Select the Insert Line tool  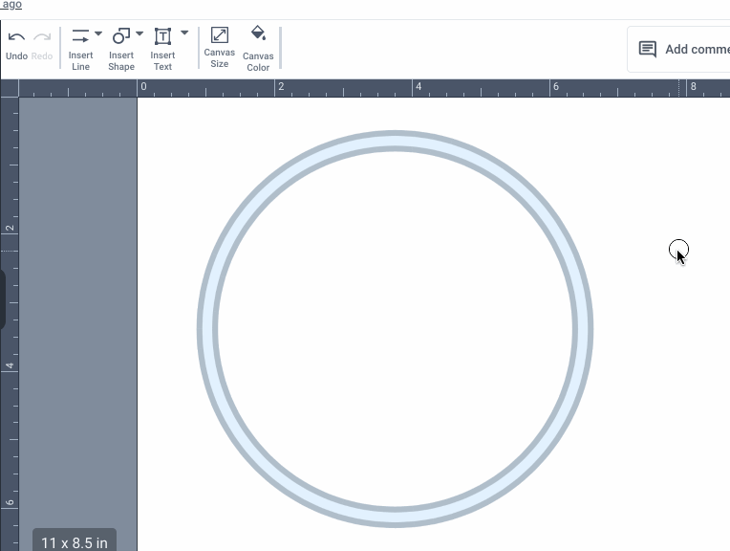tap(80, 37)
